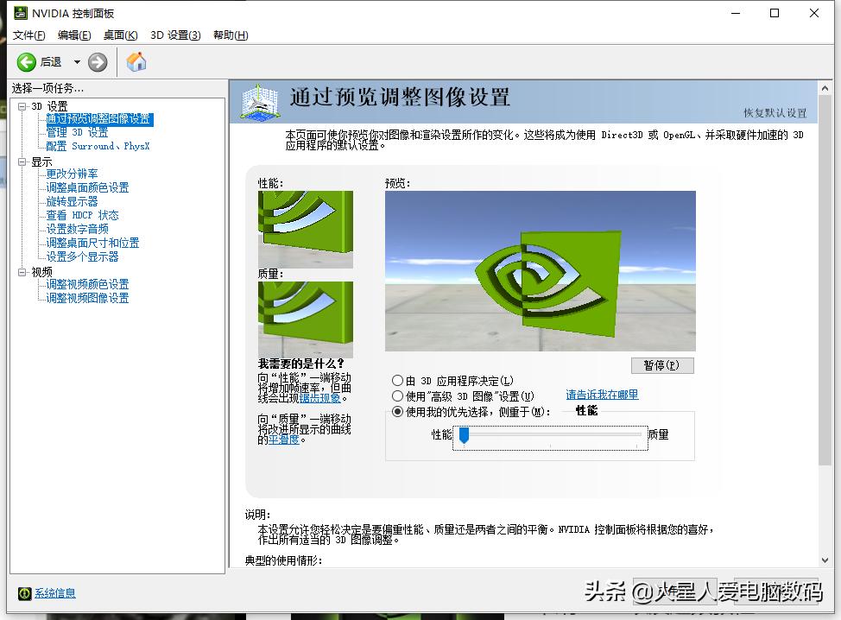Open the NVIDIA home icon in toolbar
The width and height of the screenshot is (841, 620).
(136, 61)
